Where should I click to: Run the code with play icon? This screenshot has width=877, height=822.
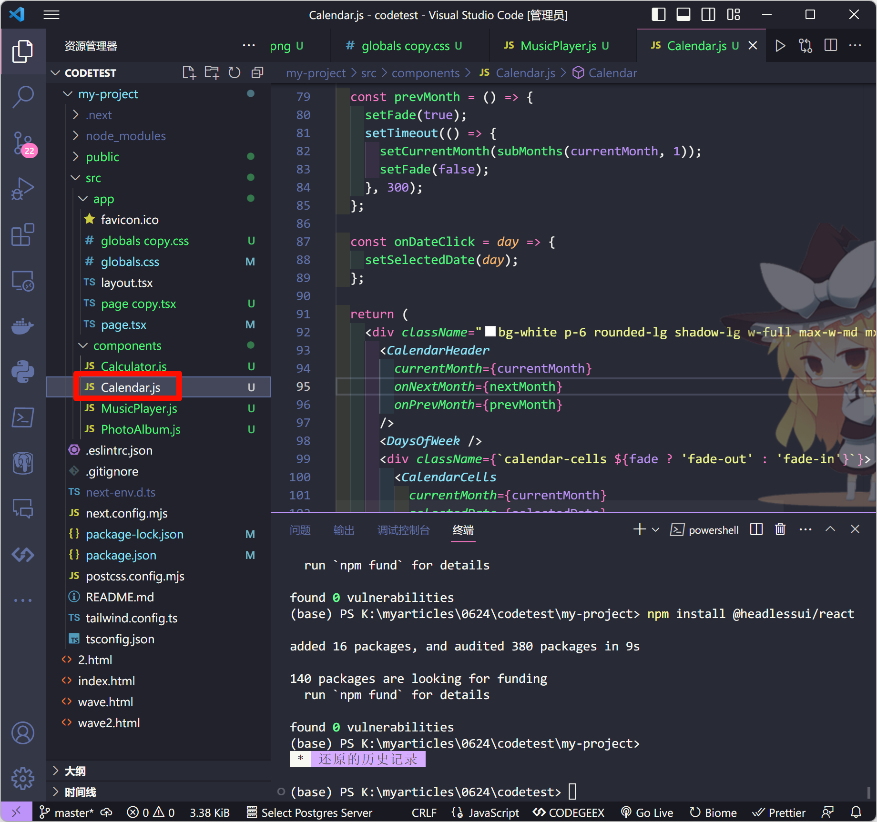(x=780, y=46)
